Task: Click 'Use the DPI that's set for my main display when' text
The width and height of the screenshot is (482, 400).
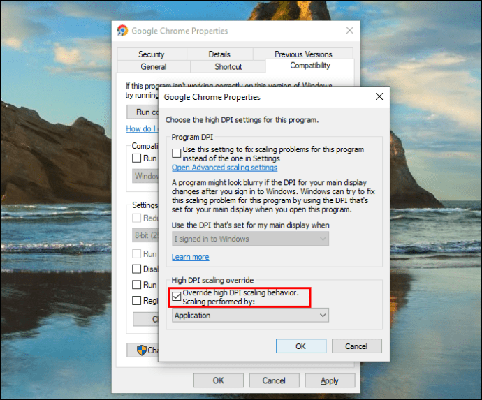Action: [250, 225]
